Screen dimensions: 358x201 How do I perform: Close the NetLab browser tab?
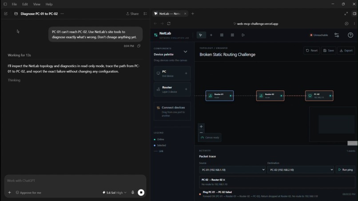click(x=185, y=14)
